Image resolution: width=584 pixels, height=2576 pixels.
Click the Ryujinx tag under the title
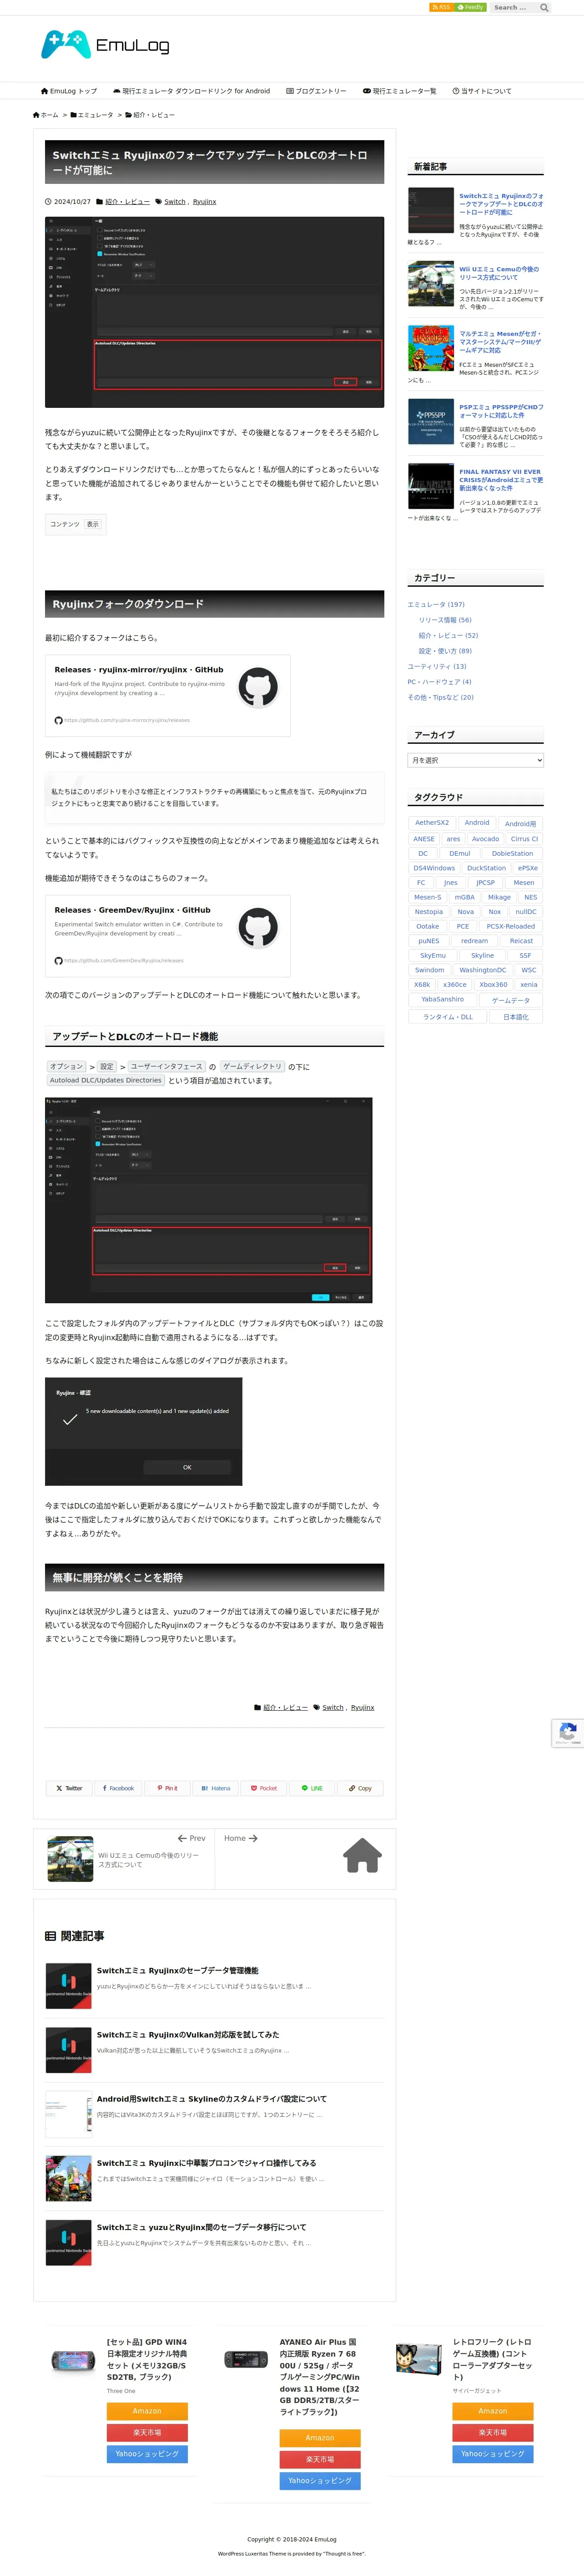pyautogui.click(x=204, y=202)
